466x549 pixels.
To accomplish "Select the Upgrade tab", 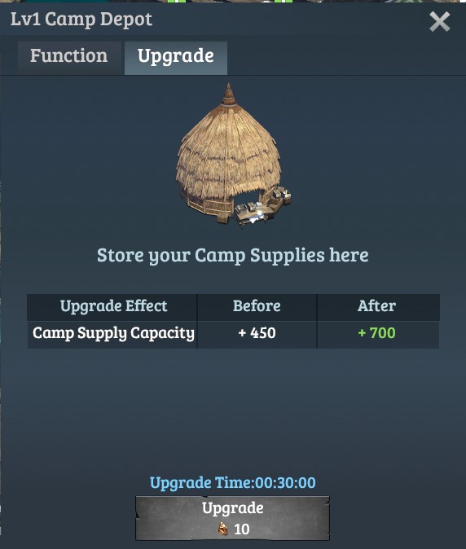I will [176, 58].
